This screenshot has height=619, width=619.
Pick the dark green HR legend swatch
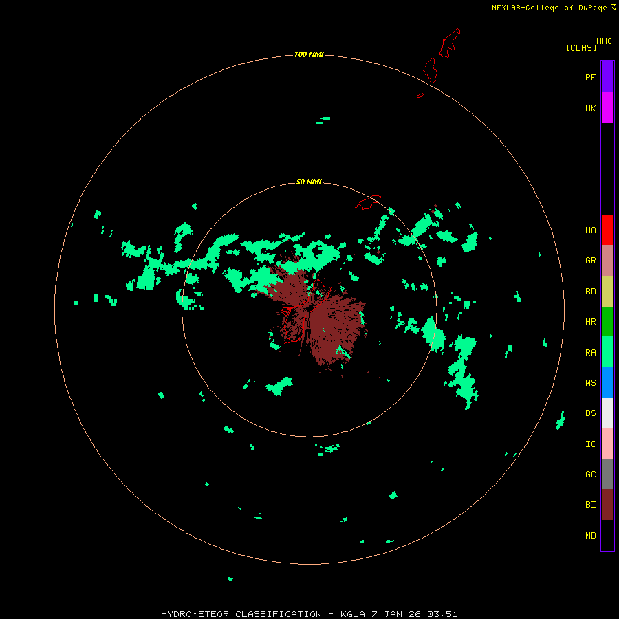[x=607, y=322]
